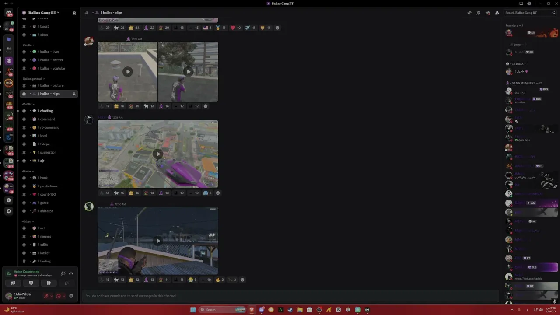
Task: Disconnect from the voice channel
Action: (71, 273)
